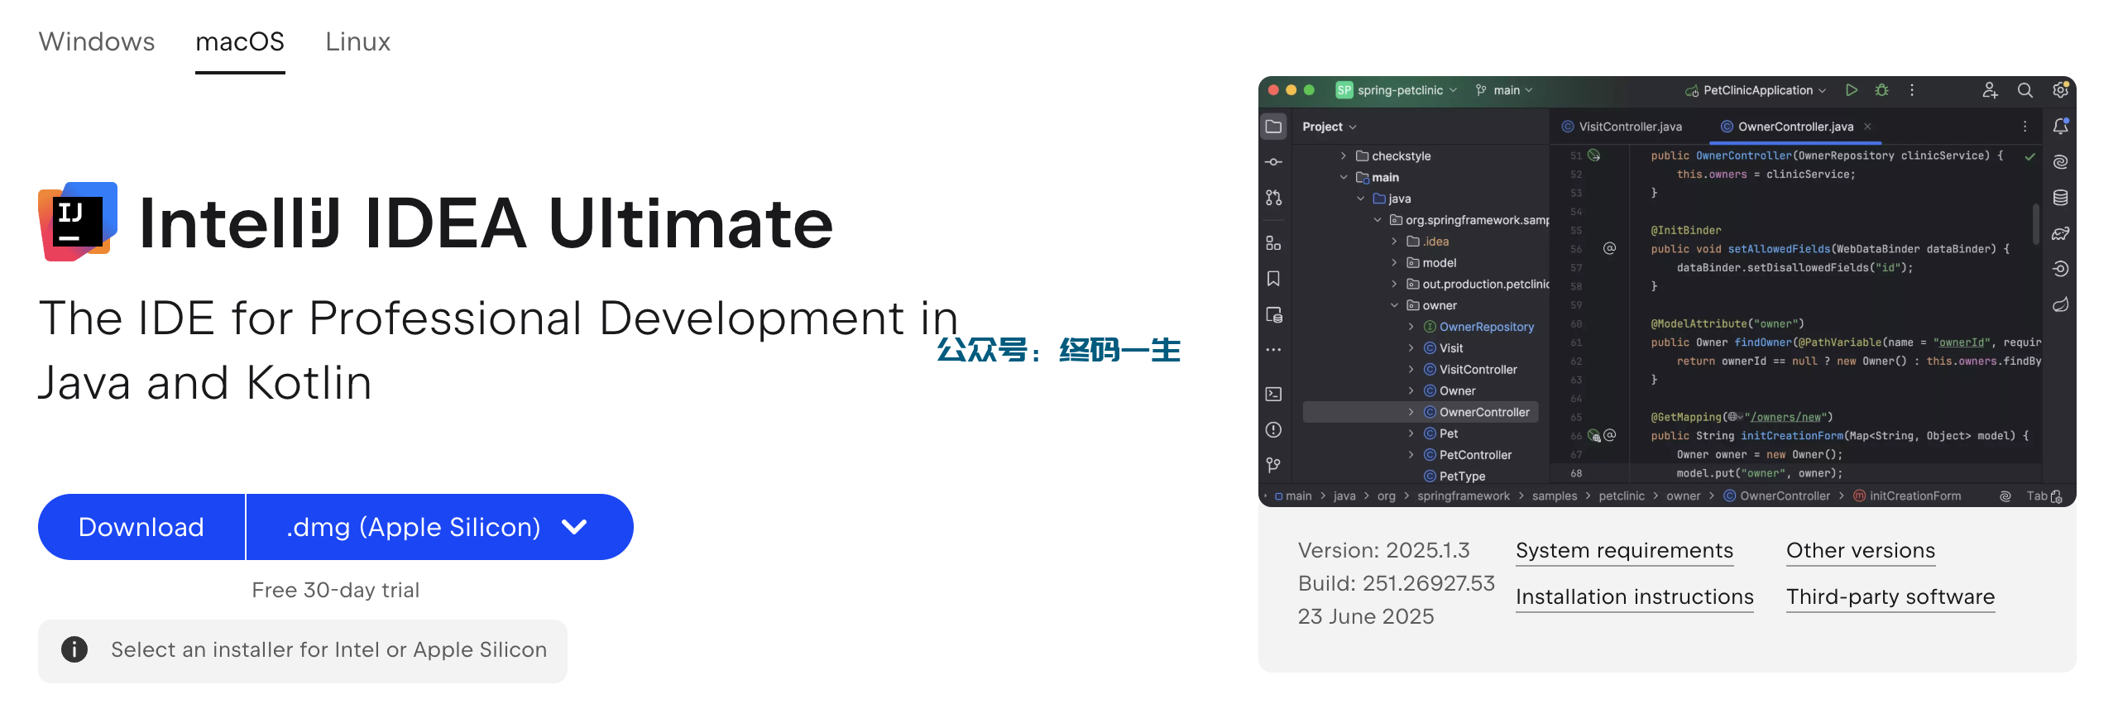Expand the .idea folder chevron
The height and width of the screenshot is (723, 2118).
tap(1394, 242)
